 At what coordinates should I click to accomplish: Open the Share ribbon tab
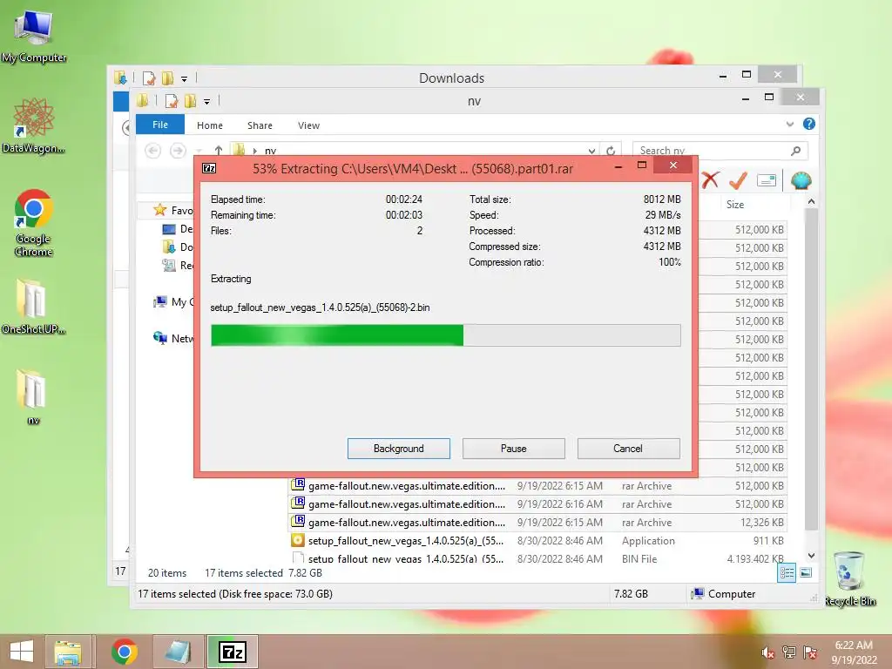(260, 125)
